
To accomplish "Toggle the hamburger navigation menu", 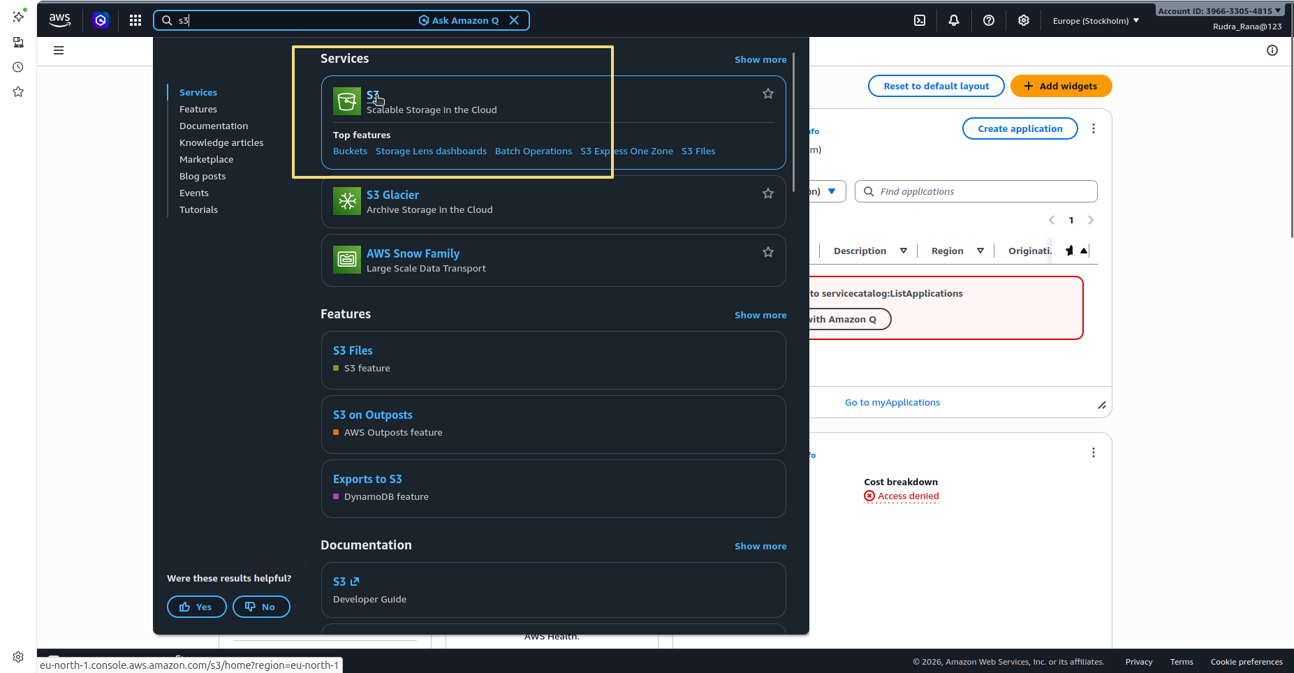I will (x=59, y=50).
